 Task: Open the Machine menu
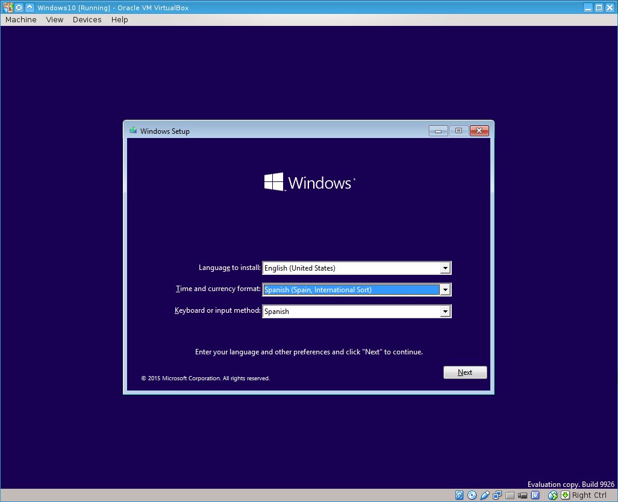click(21, 20)
